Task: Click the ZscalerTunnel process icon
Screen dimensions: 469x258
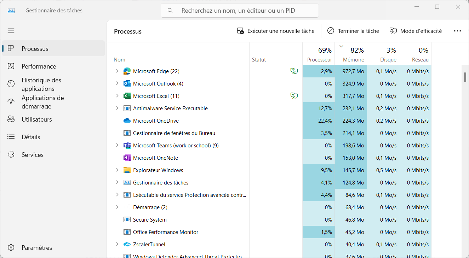Action: 127,244
